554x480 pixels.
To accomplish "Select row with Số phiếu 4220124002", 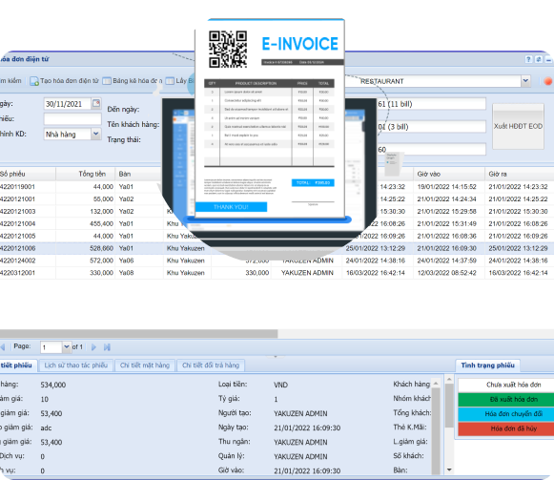I will coord(277,261).
